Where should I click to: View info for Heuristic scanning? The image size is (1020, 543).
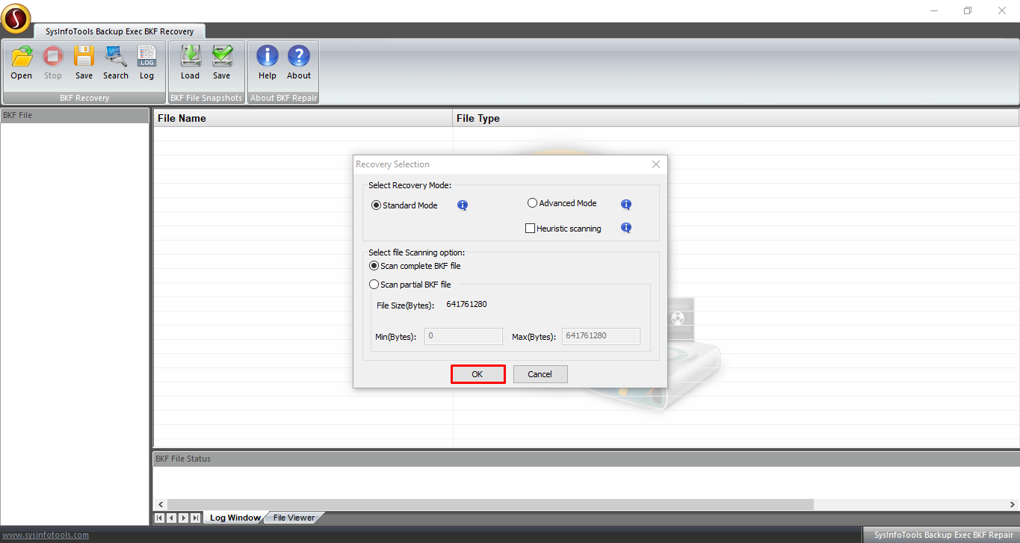626,228
